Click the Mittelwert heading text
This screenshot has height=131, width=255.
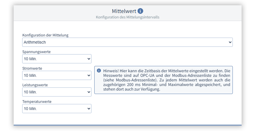point(124,11)
